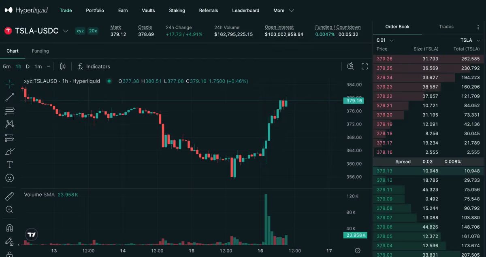This screenshot has width=486, height=257.
Task: Open the Staking page
Action: coord(177,11)
